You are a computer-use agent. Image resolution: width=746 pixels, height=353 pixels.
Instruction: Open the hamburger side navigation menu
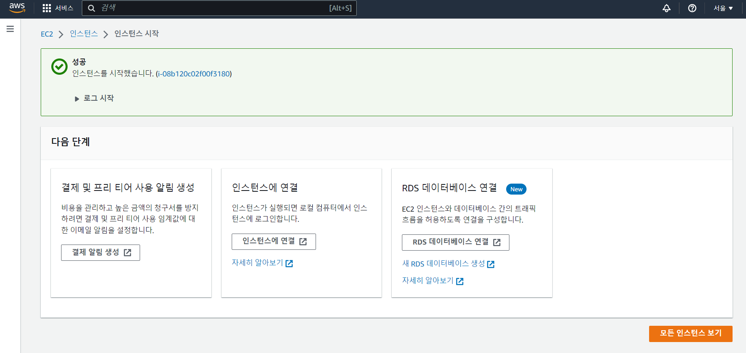10,29
